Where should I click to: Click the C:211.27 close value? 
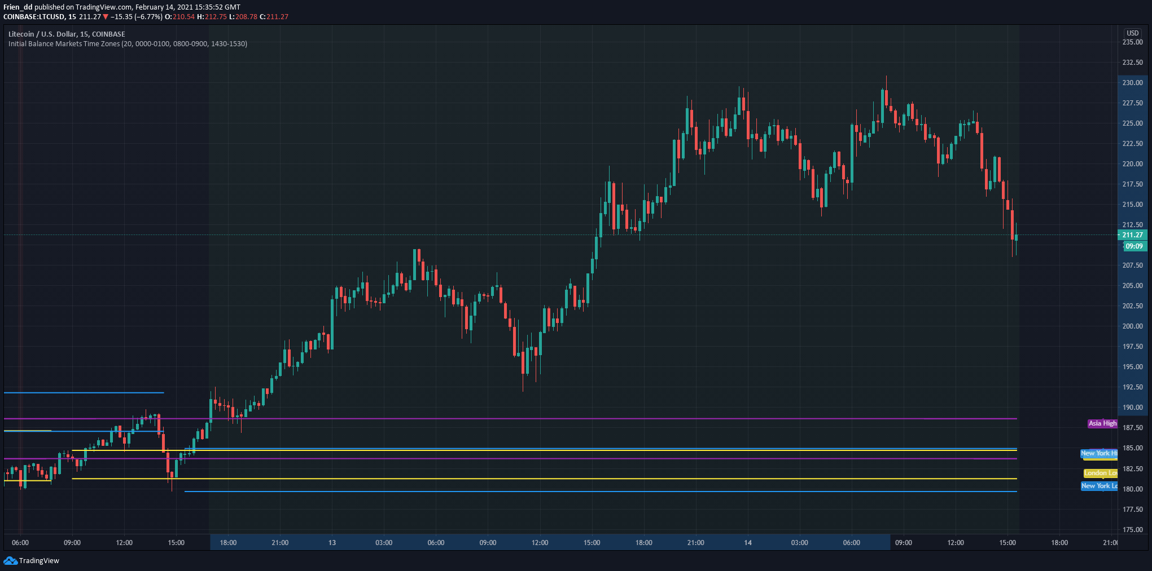(x=274, y=17)
